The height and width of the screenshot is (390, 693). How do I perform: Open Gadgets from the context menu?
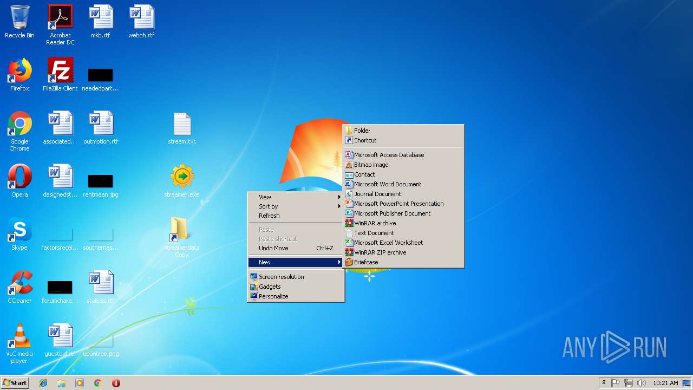[x=296, y=287]
